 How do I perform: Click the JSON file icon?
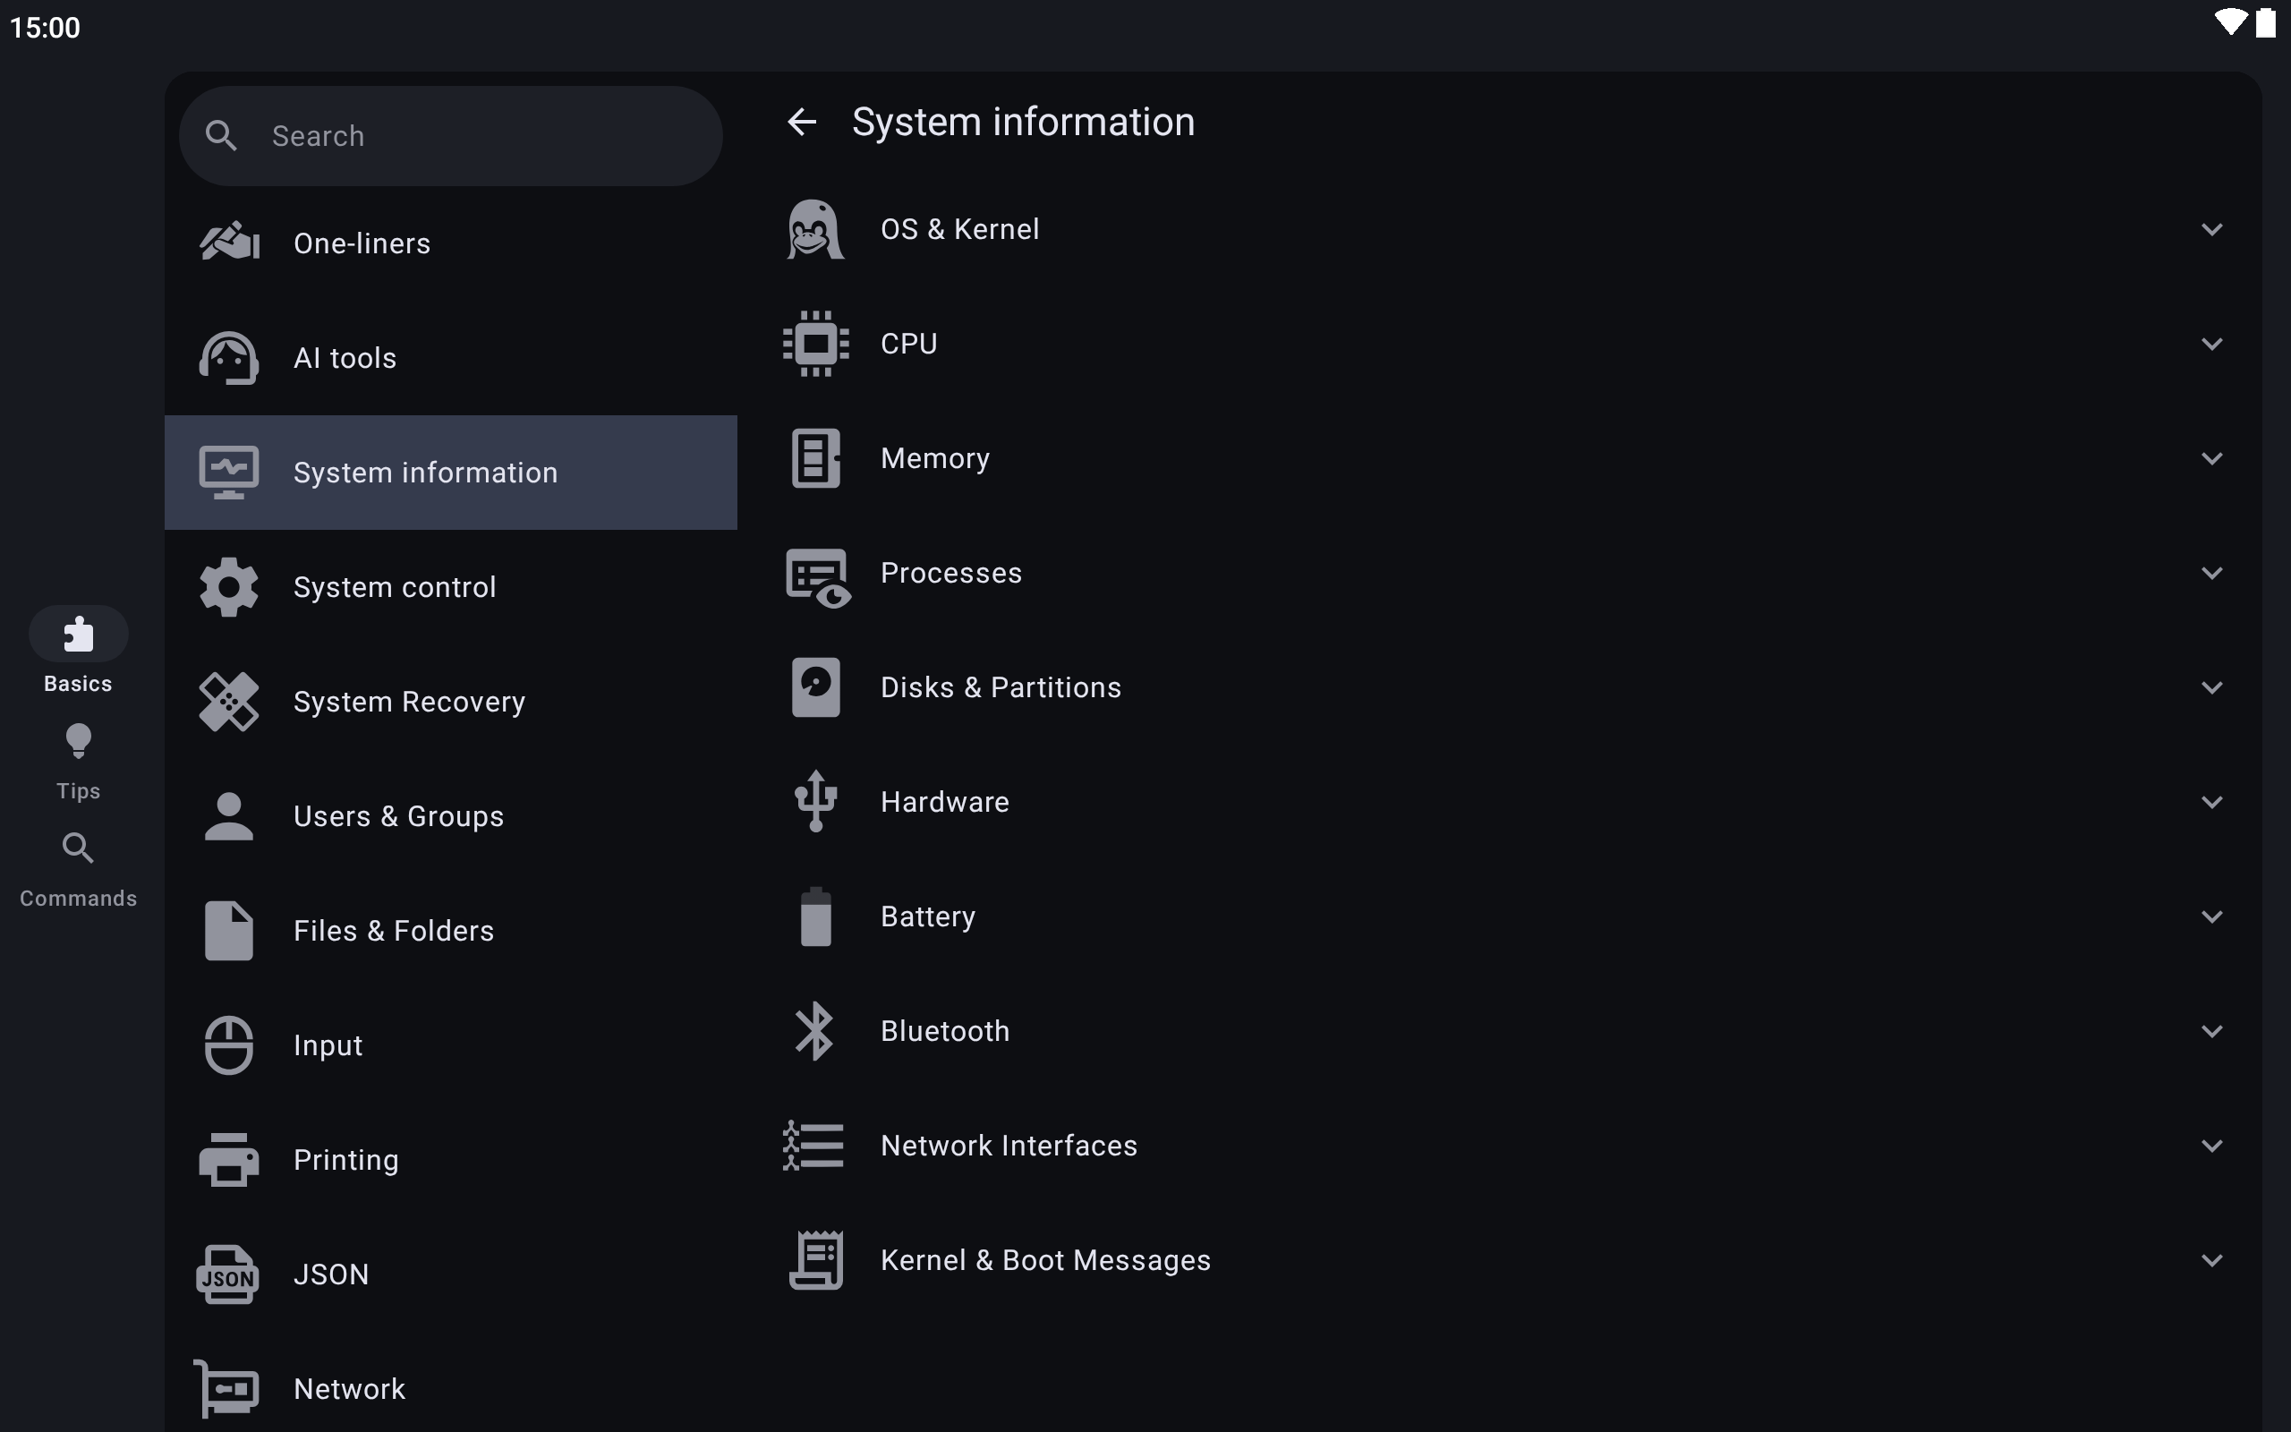228,1274
